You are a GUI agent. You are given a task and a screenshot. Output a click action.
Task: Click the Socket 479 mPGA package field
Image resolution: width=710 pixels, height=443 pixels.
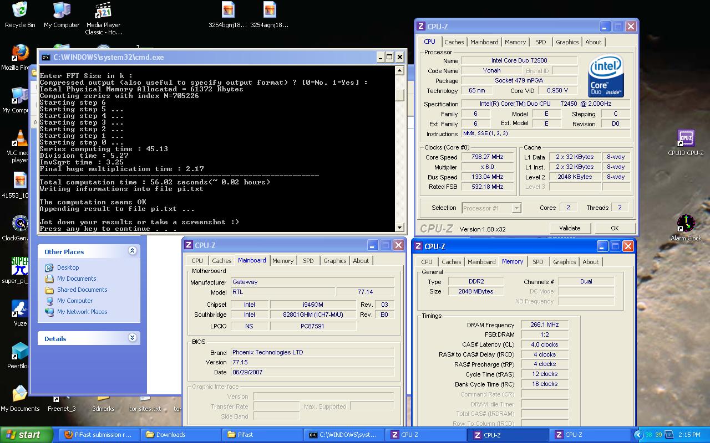point(519,80)
